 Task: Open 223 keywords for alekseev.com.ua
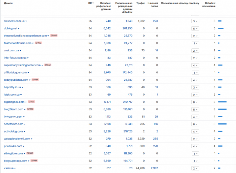click(155, 21)
